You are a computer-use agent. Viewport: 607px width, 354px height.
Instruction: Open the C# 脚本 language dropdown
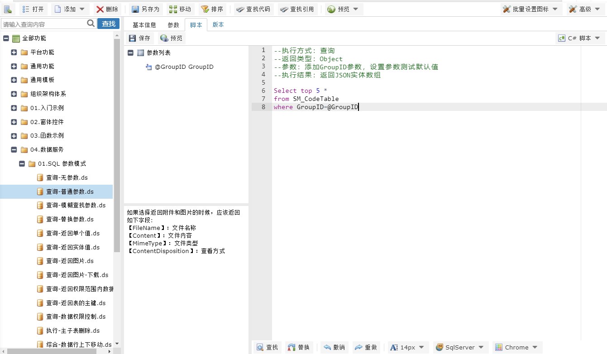[x=580, y=38]
